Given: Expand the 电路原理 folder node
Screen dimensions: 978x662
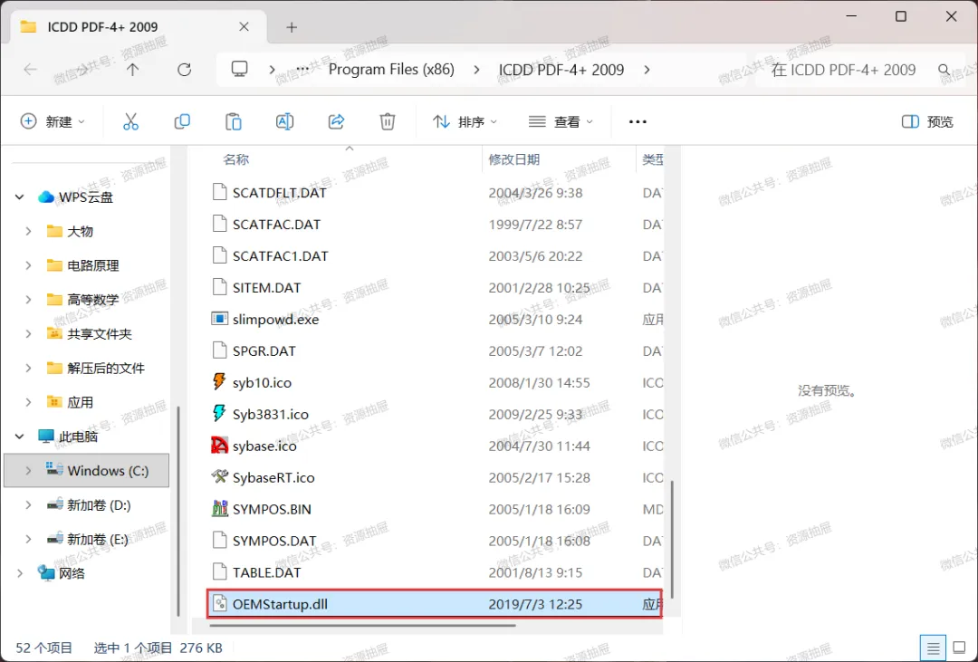Looking at the screenshot, I should [x=28, y=266].
